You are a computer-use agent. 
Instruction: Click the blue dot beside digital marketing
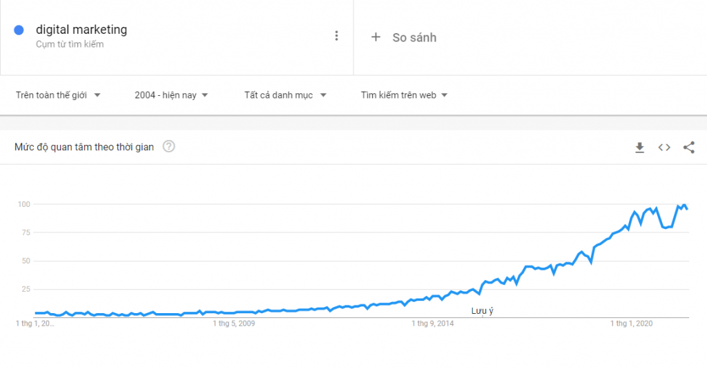[19, 30]
